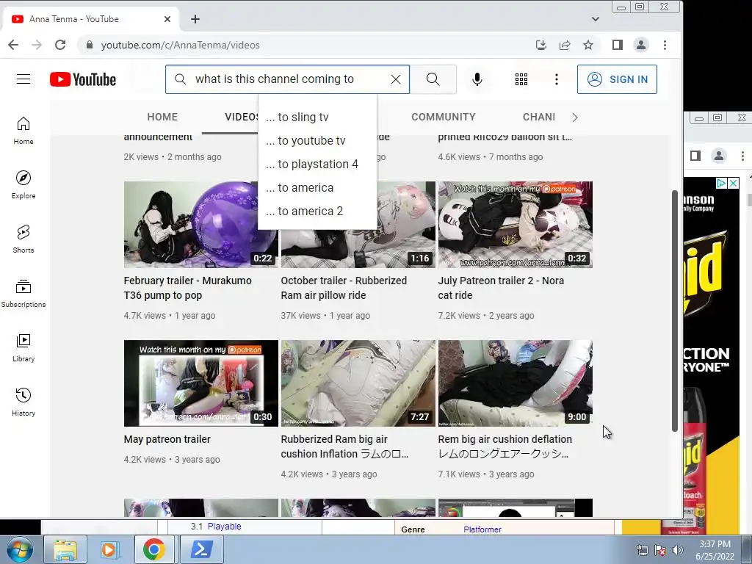This screenshot has height=564, width=752.
Task: Choose the '... to youtube tv' suggestion
Action: [x=317, y=140]
